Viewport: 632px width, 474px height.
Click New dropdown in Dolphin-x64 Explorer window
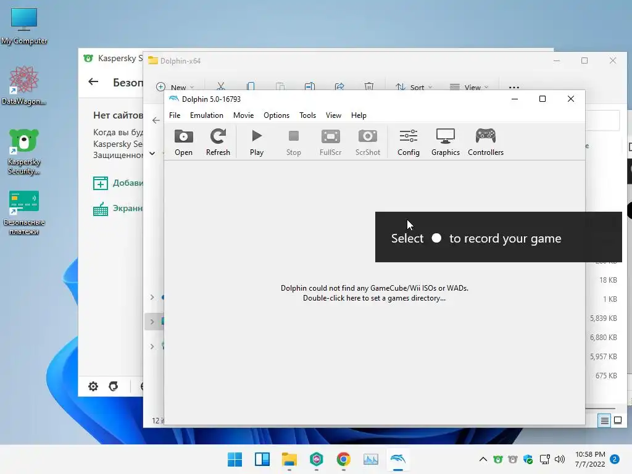pyautogui.click(x=175, y=87)
